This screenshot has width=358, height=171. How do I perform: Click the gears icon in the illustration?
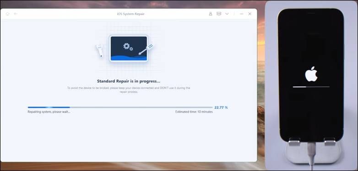point(128,47)
